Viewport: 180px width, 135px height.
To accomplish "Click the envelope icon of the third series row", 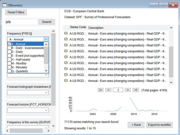I will point(66,45).
